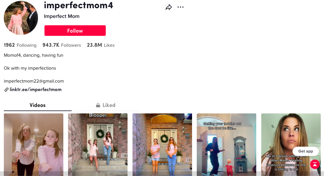Play the Blooper video thumbnail
This screenshot has height=176, width=324.
pos(98,145)
